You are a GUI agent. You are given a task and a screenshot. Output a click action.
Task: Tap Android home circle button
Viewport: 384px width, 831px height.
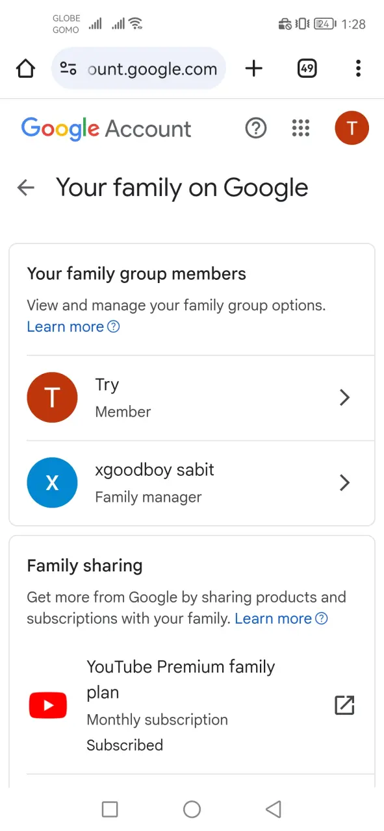point(192,809)
